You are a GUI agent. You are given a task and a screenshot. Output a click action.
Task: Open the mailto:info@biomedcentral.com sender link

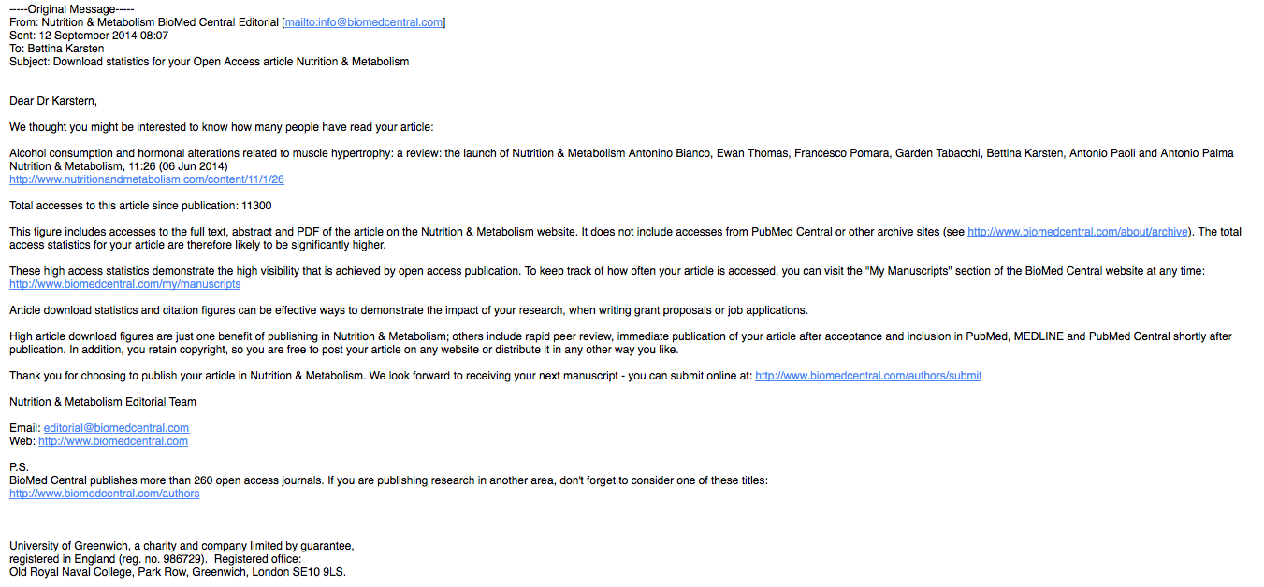364,22
